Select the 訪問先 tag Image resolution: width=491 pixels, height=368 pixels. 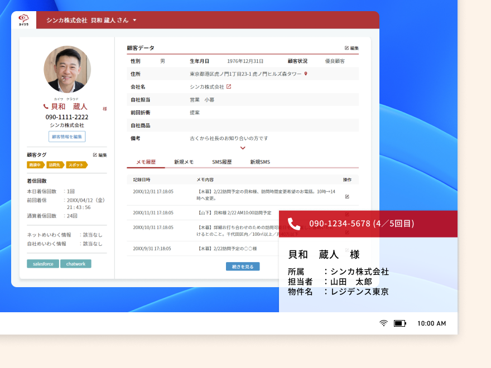pyautogui.click(x=55, y=165)
